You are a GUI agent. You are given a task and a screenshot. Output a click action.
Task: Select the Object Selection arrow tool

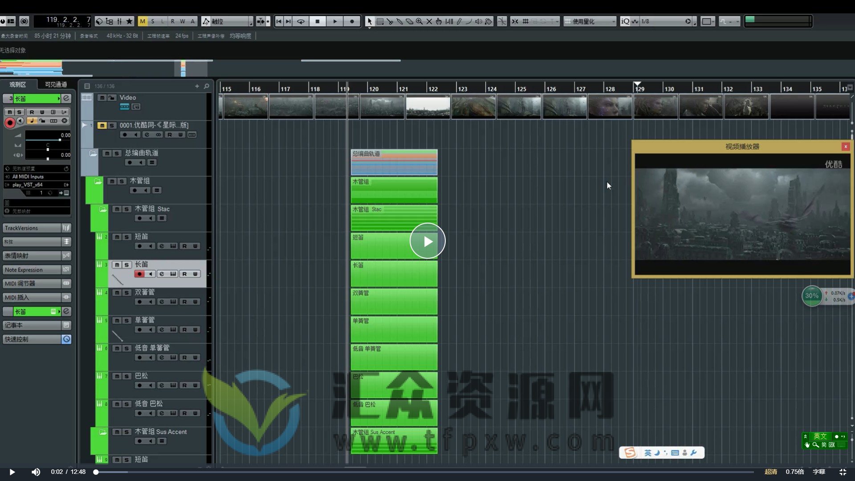click(x=369, y=21)
